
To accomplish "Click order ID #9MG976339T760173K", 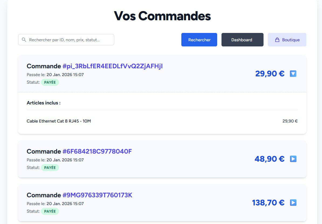I will point(97,195).
